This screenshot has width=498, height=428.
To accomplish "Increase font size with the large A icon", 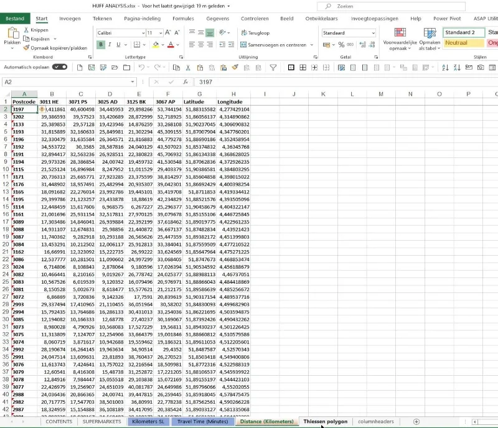I will (x=168, y=32).
